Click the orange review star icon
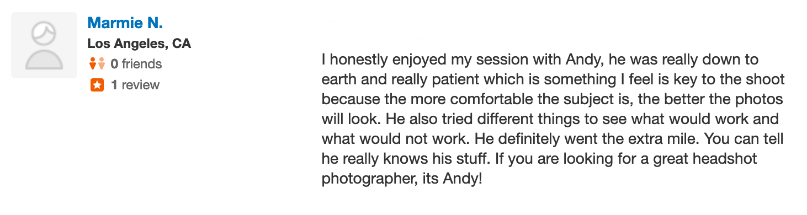This screenshot has height=215, width=807. [x=97, y=85]
